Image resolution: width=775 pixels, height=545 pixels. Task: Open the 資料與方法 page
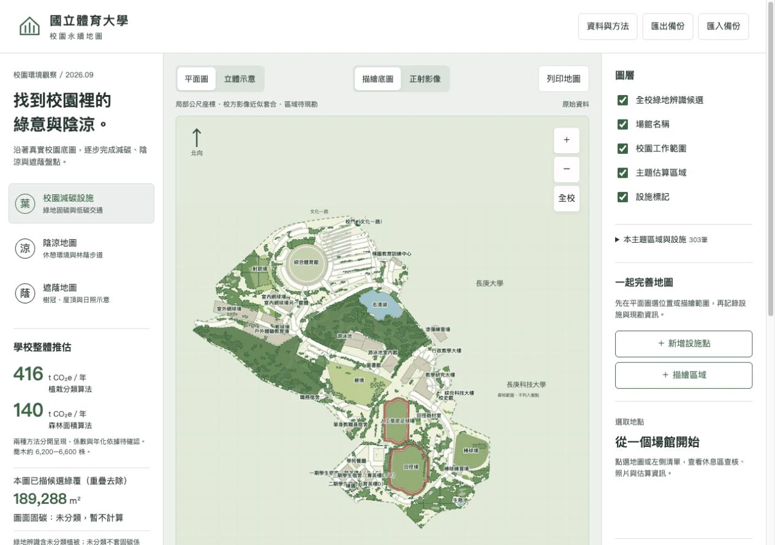pos(608,26)
